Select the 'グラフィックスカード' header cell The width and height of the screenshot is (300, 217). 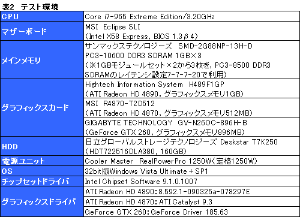(42, 108)
